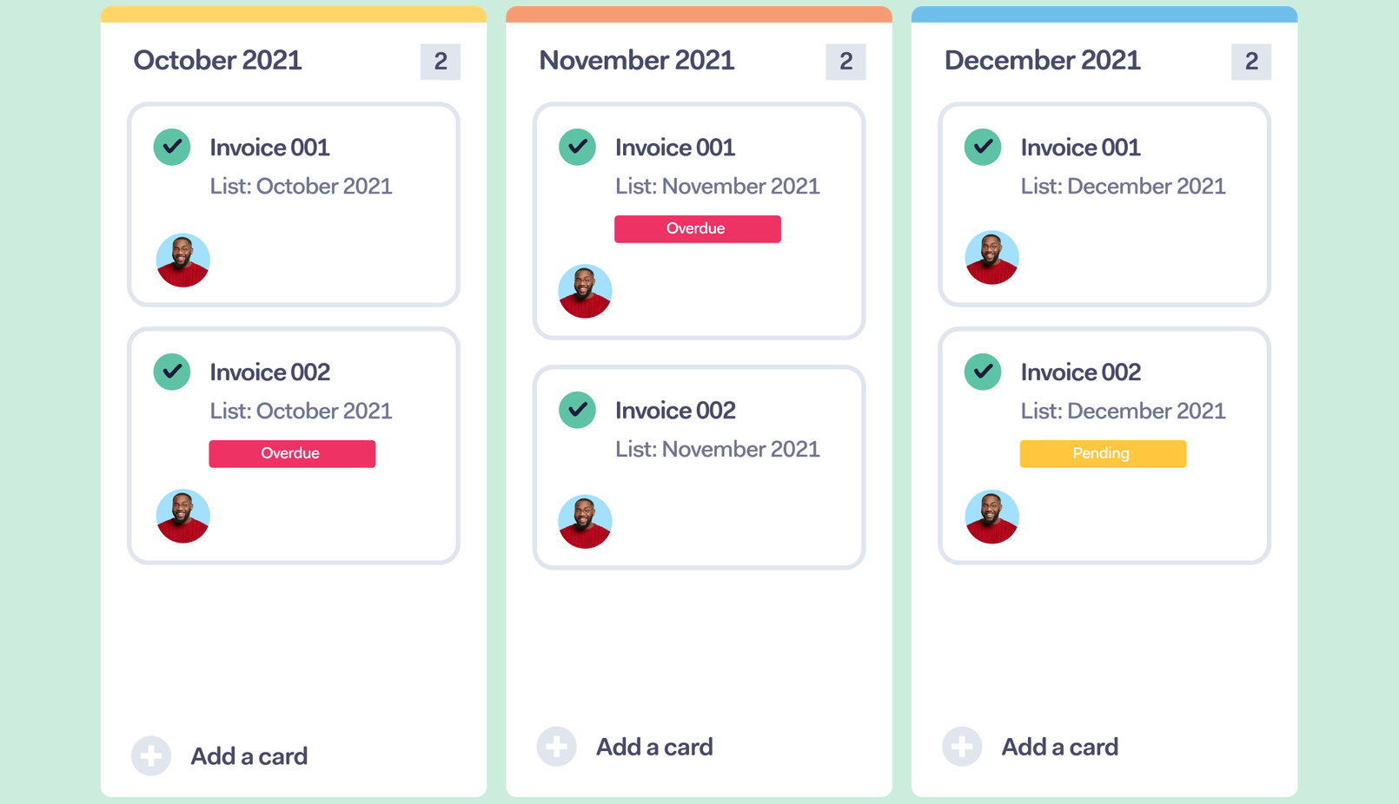
Task: Click assignee avatar on December Invoice 002
Action: point(991,517)
